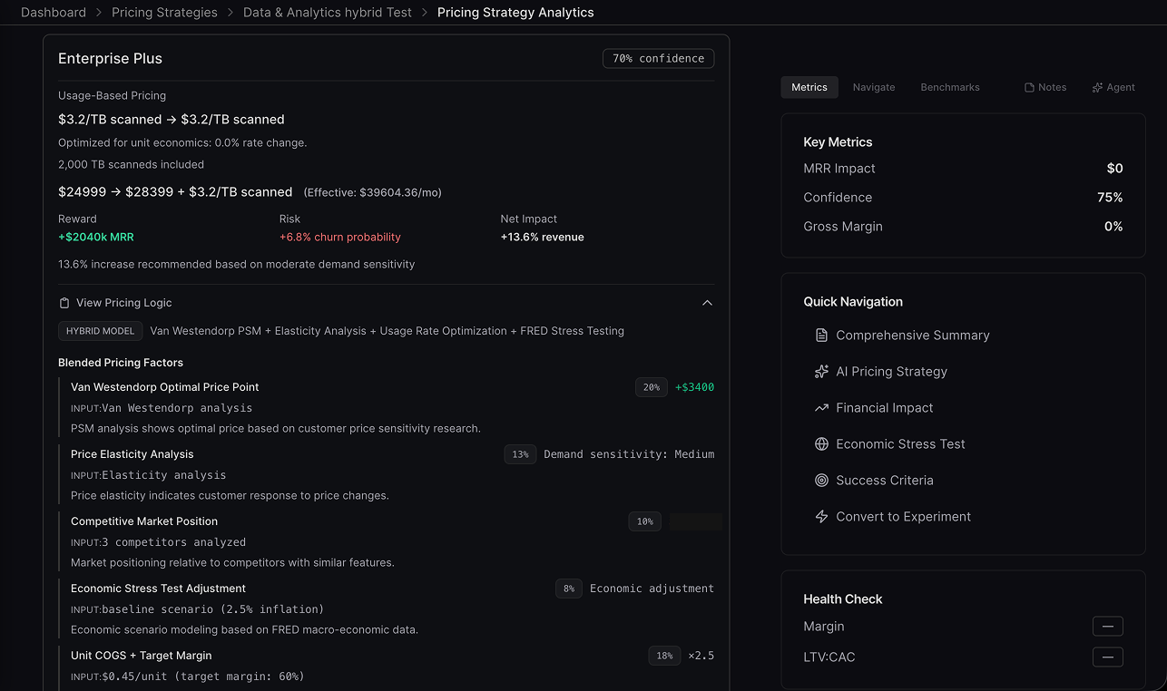Image resolution: width=1167 pixels, height=691 pixels.
Task: Click the Quick Navigation heading
Action: pyautogui.click(x=853, y=302)
